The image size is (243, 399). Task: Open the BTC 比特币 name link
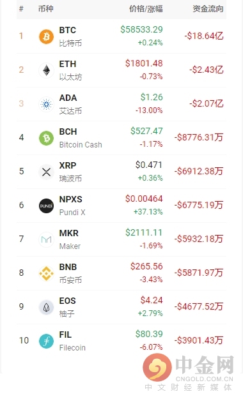[x=70, y=36]
